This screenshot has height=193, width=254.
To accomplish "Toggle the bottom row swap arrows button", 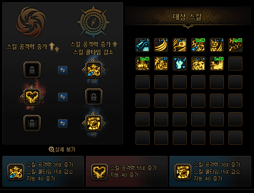I will 63,123.
